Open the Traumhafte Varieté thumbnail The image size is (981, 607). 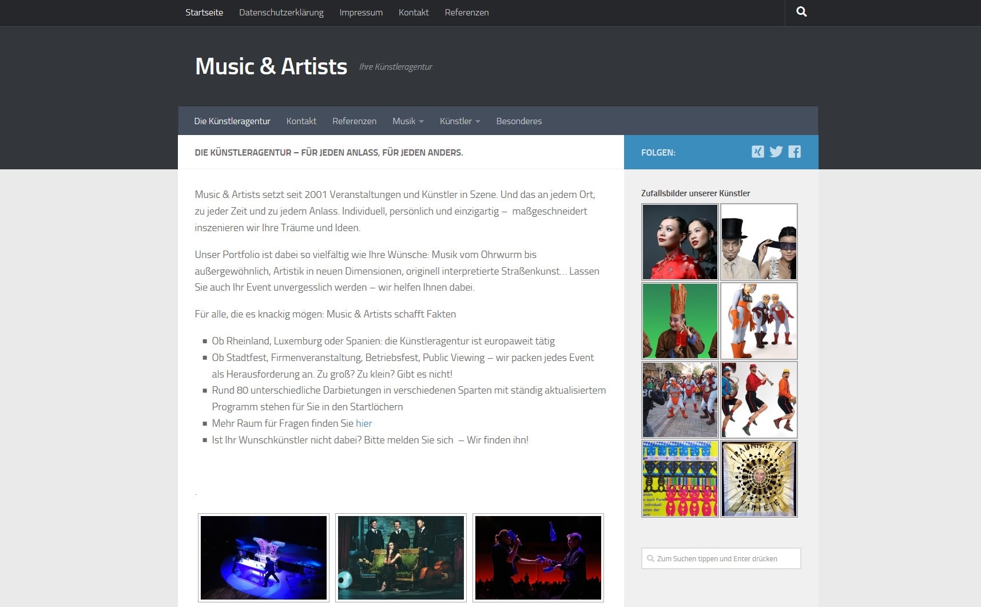point(759,478)
